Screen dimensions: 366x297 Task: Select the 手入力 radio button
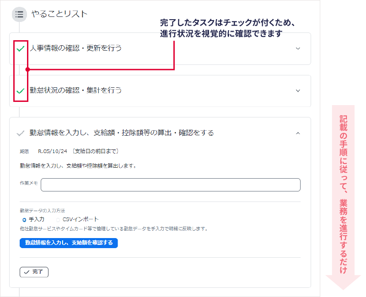(24, 220)
